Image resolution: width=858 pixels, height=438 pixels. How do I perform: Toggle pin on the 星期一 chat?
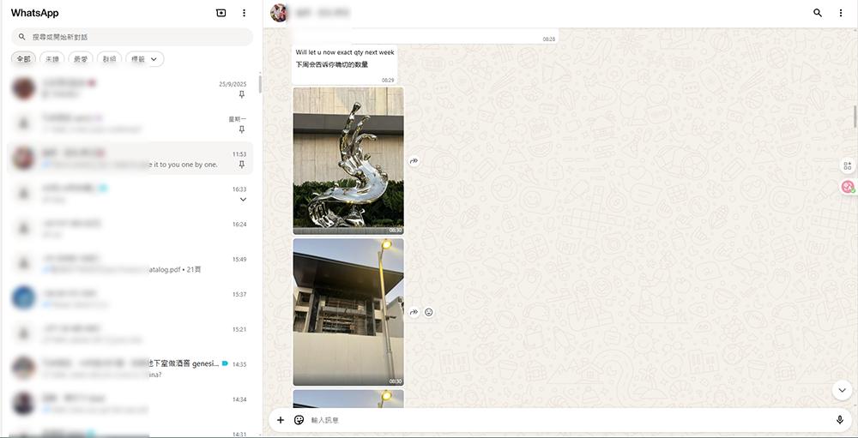point(242,129)
